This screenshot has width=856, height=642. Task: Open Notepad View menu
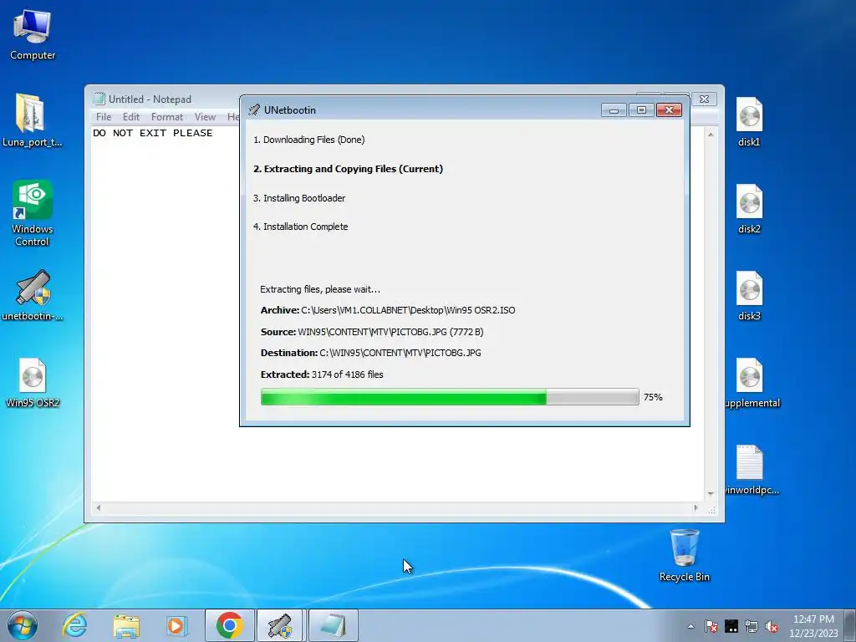click(206, 117)
